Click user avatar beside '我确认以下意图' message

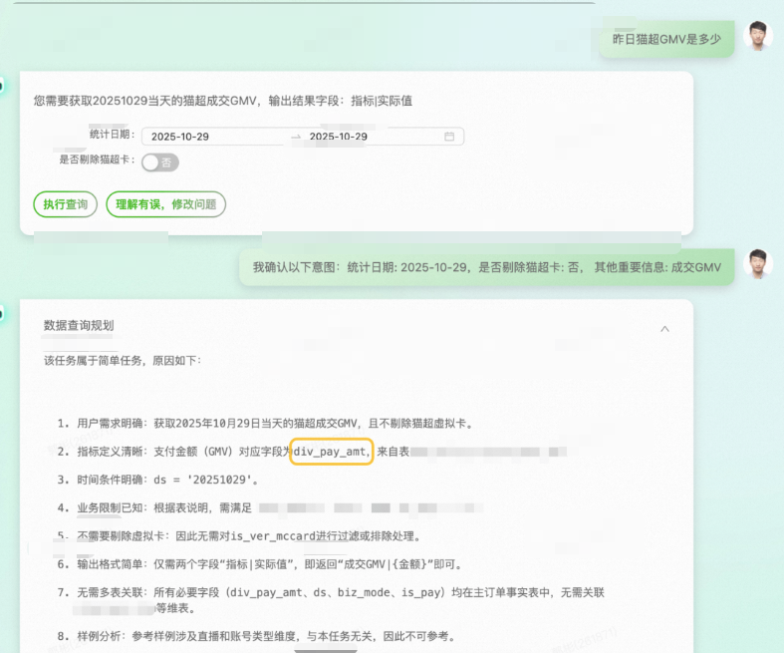coord(758,264)
